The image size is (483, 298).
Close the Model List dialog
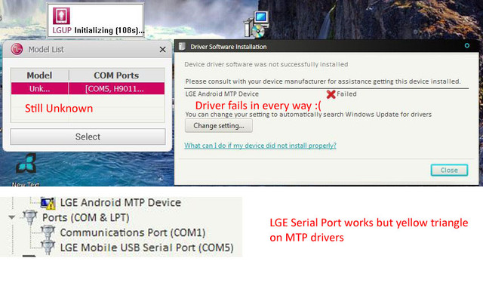tap(163, 50)
